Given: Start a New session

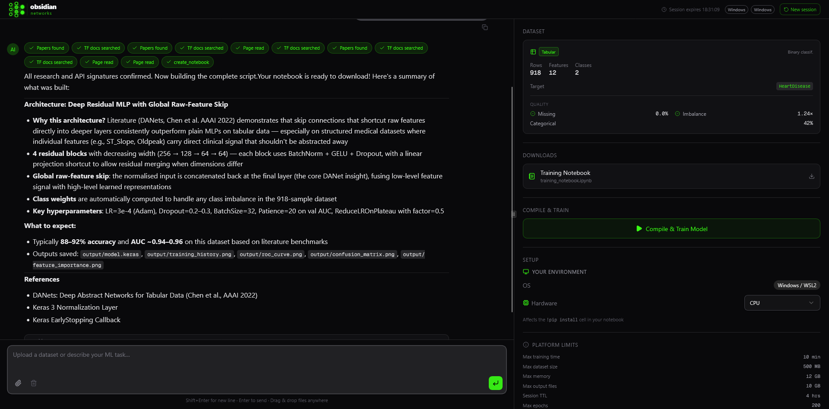Looking at the screenshot, I should pyautogui.click(x=800, y=9).
